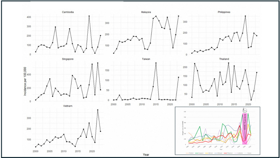This screenshot has height=158, width=280.
Task: Click the highest peak in the Philippines chart
Action: click(x=245, y=16)
